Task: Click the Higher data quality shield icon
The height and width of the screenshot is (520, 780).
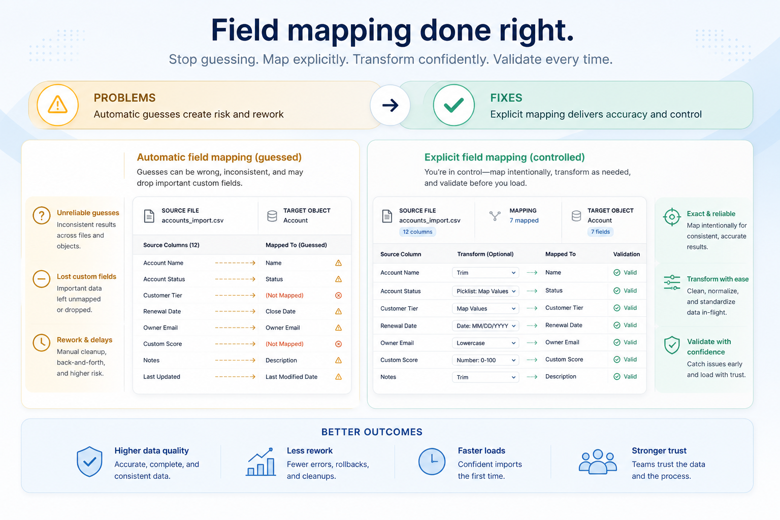Action: pyautogui.click(x=89, y=462)
